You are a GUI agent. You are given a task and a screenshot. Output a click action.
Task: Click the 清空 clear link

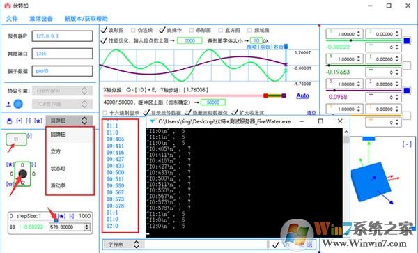pyautogui.click(x=311, y=113)
